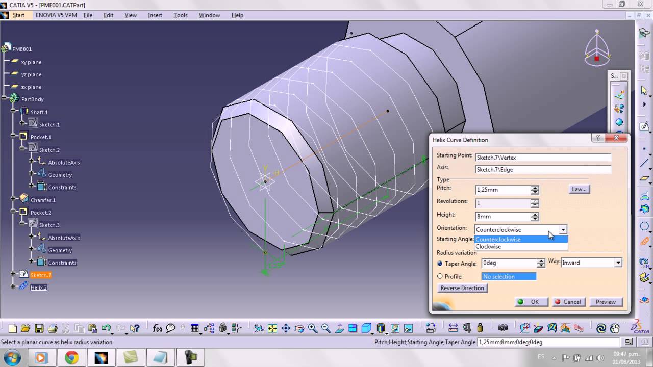The image size is (653, 367).
Task: Click the Plane tool in right toolbar
Action: 644,178
